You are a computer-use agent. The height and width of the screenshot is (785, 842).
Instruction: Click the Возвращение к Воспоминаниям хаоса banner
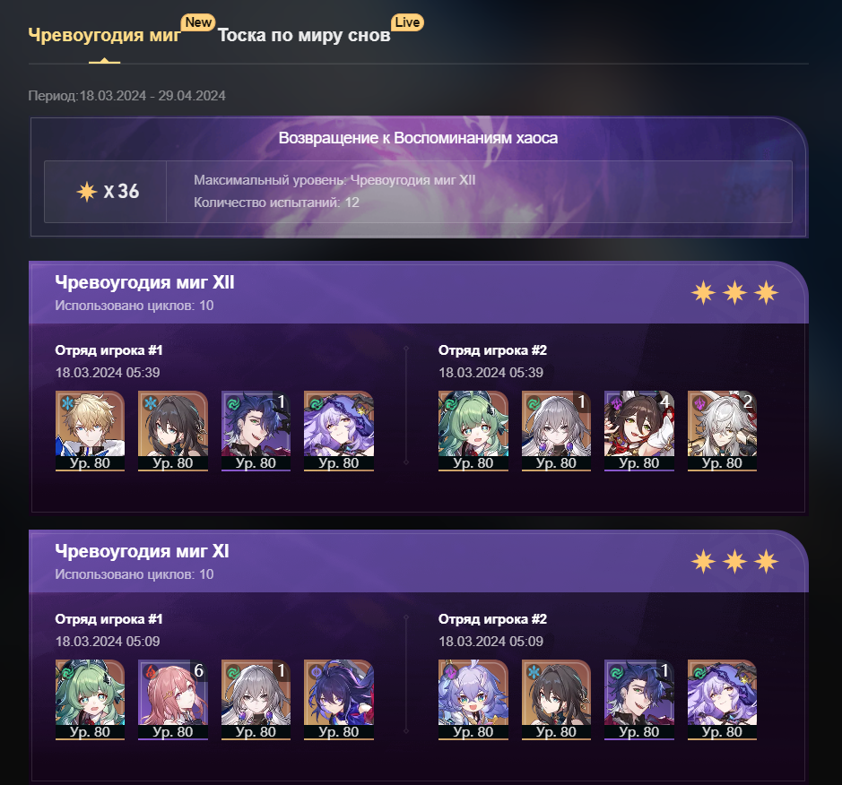[x=419, y=138]
